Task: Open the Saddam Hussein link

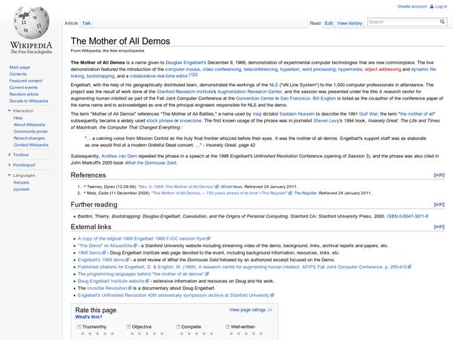Action: click(297, 114)
